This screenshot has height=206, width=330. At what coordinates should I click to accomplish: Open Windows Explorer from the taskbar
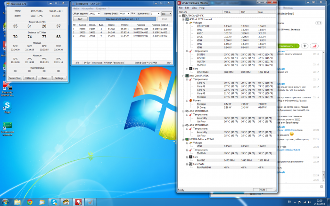[x=17, y=202]
